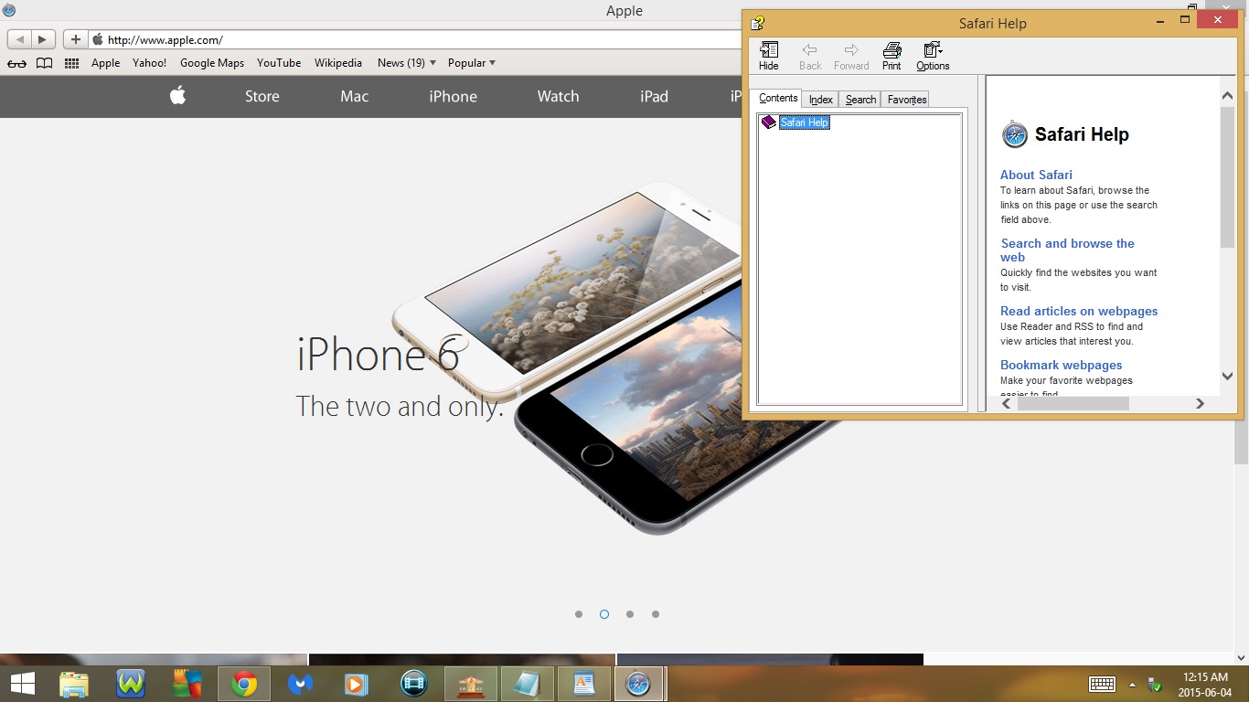
Task: Open the About Safari help link
Action: click(1036, 175)
